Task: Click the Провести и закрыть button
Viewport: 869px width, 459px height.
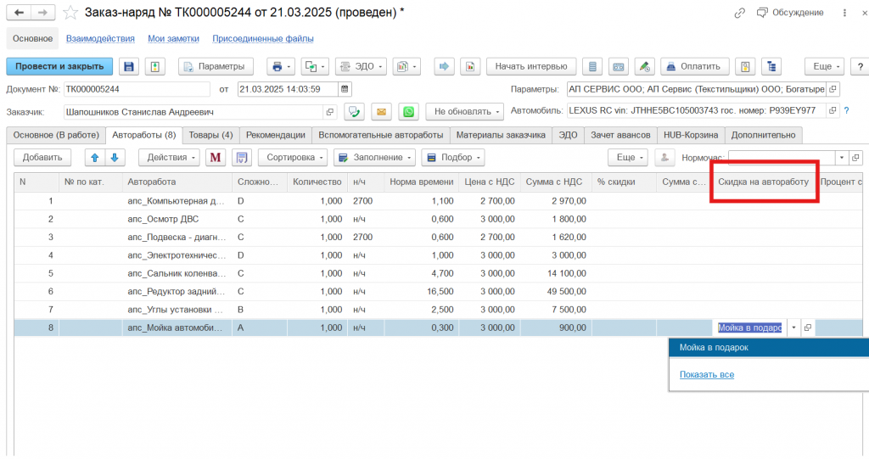Action: coord(59,66)
